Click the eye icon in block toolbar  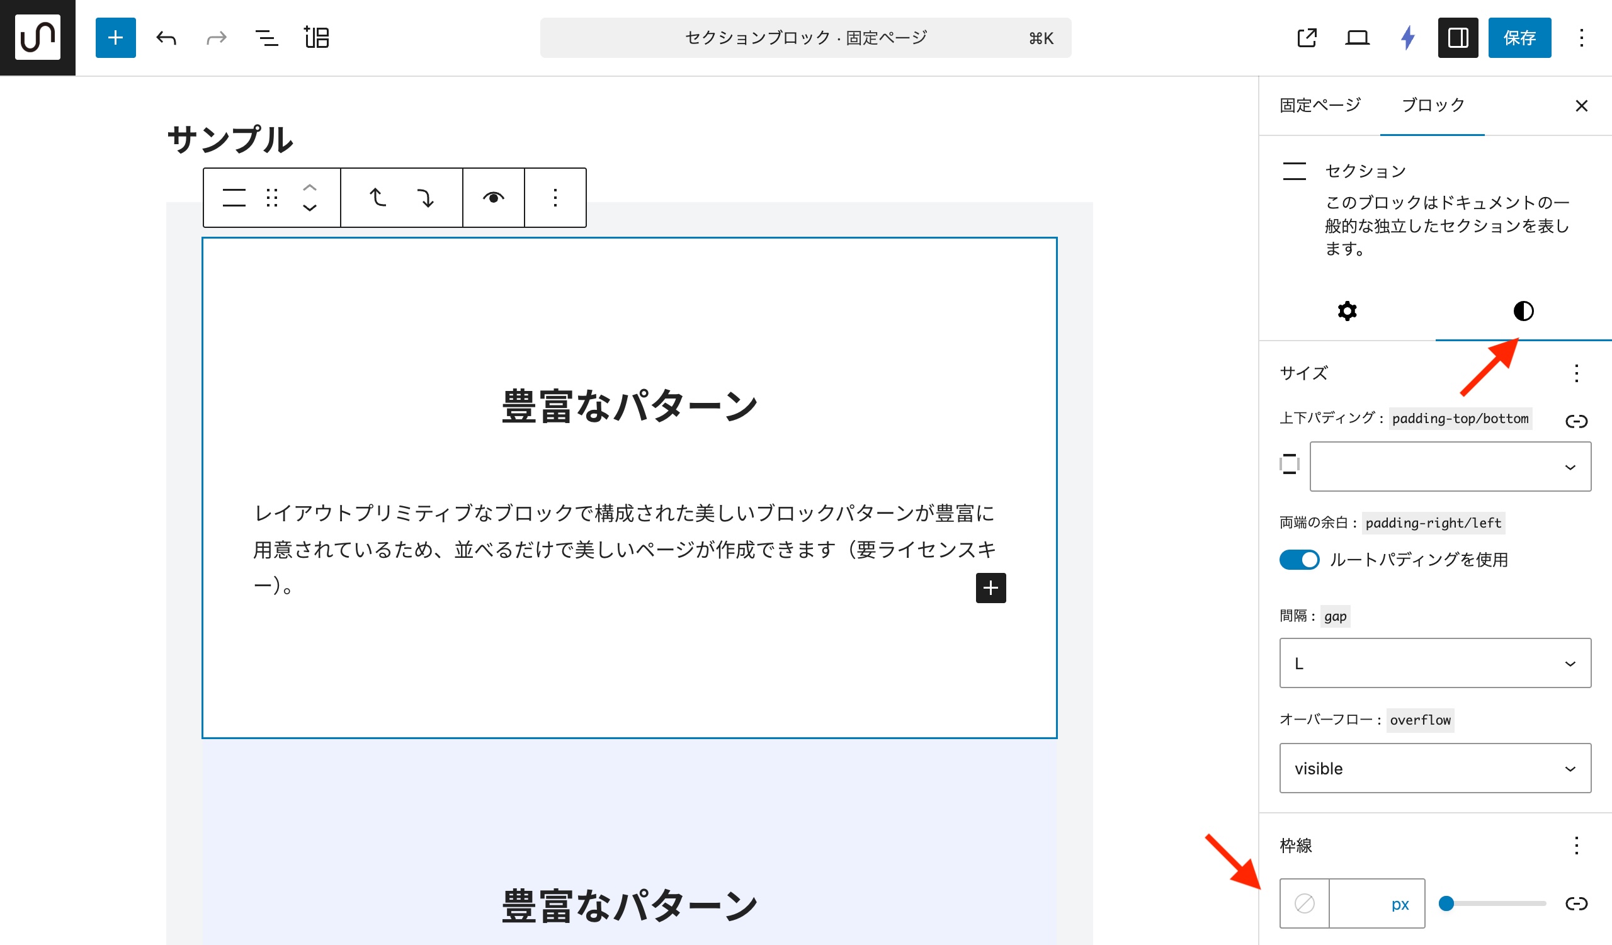[493, 198]
